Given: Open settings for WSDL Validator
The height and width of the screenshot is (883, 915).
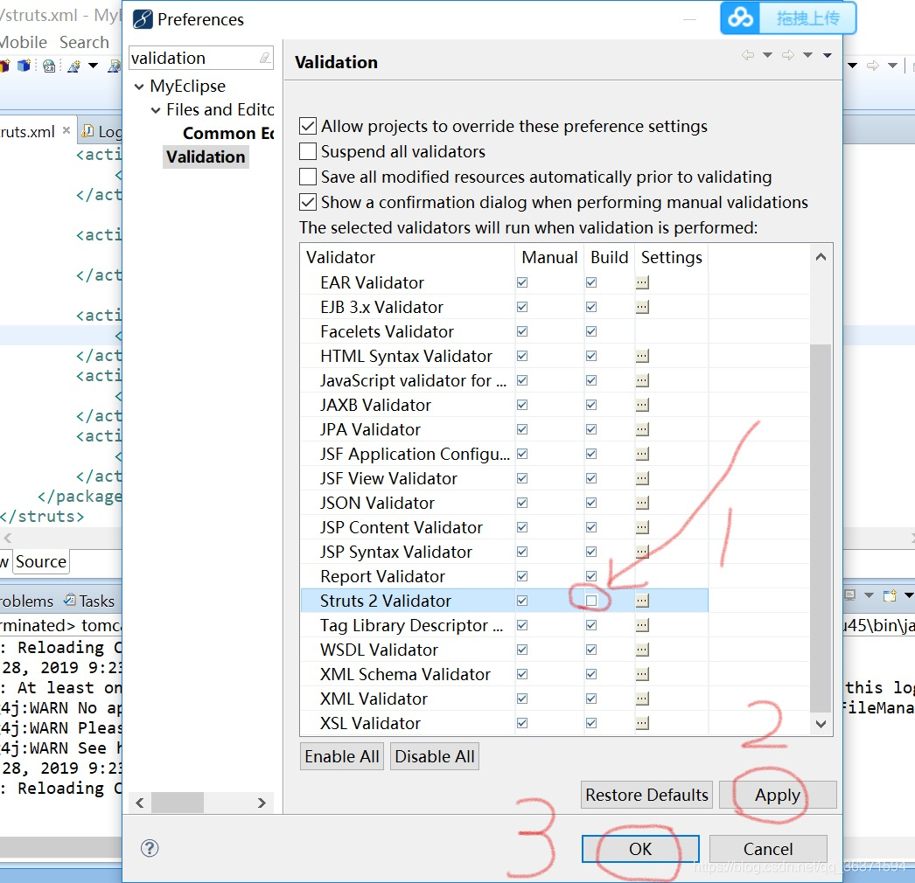Looking at the screenshot, I should click(x=642, y=650).
